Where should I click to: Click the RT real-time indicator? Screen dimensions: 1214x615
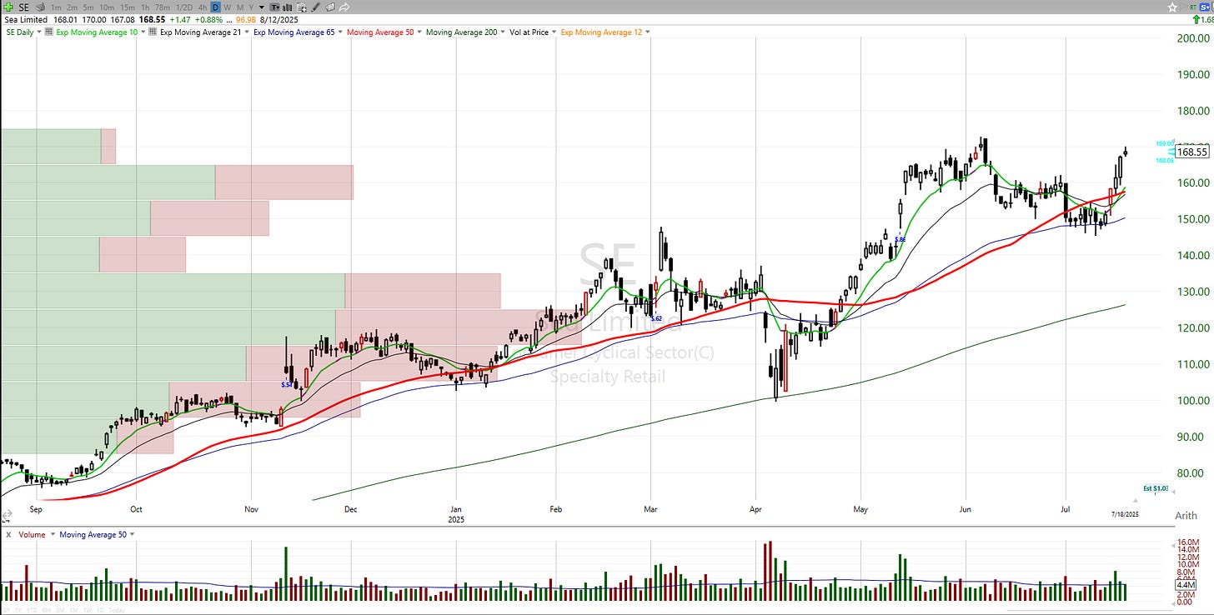click(x=1191, y=7)
